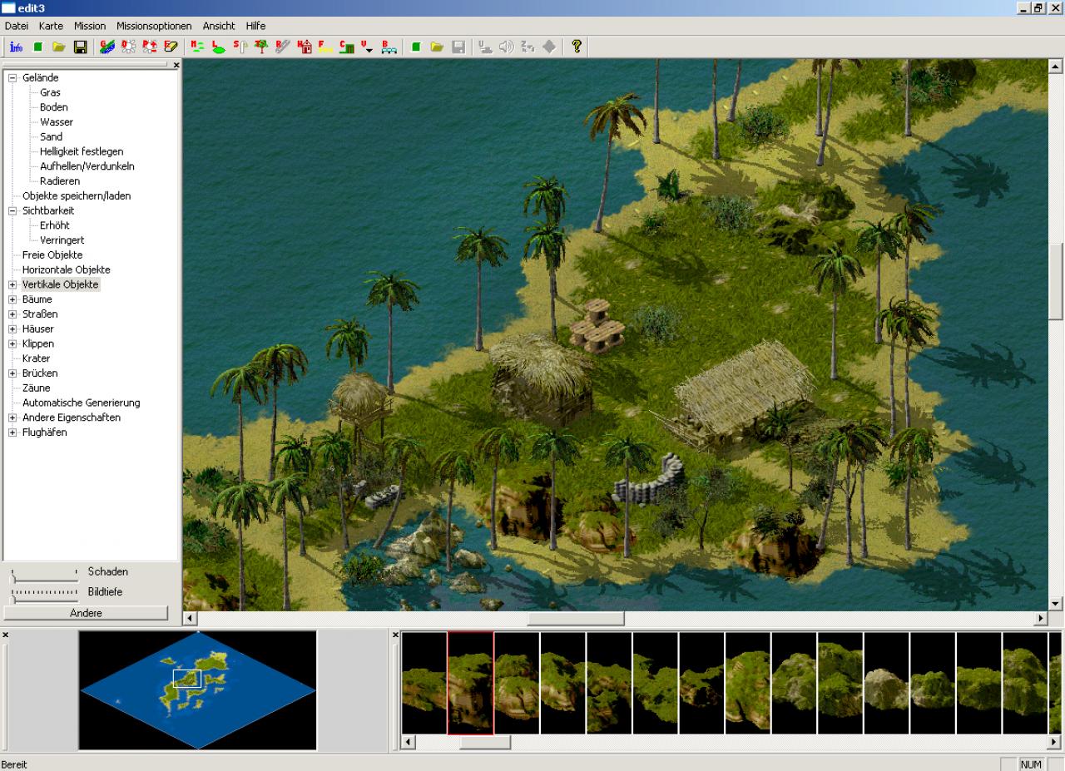Image resolution: width=1065 pixels, height=771 pixels.
Task: Click the green square icon beside Info
Action: click(x=38, y=47)
